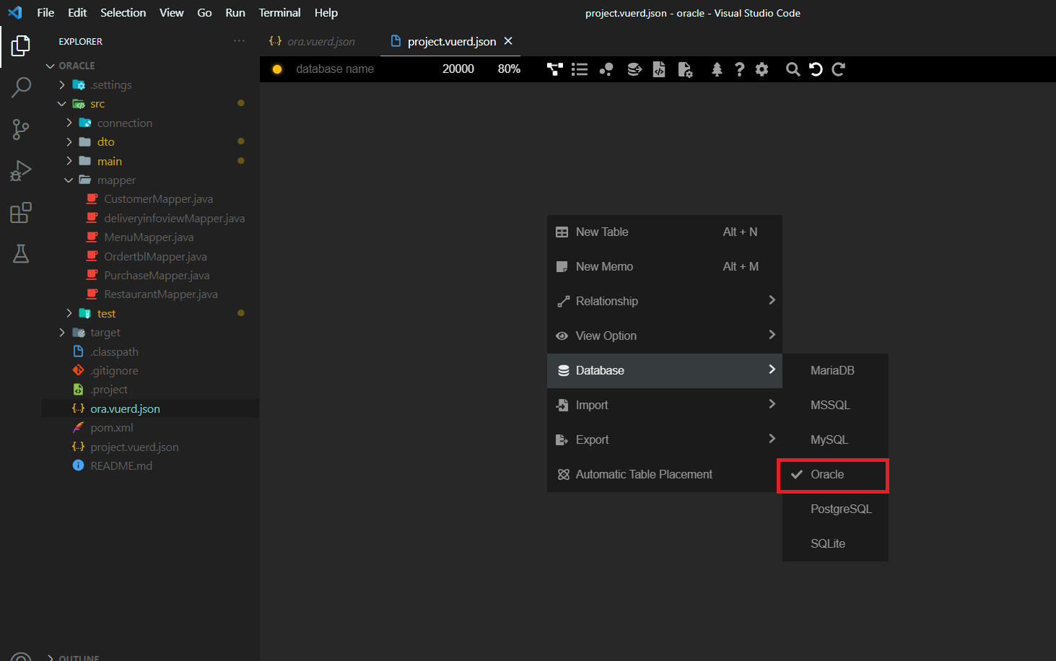Collapse the src folder
Viewport: 1056px width, 661px height.
click(x=150, y=104)
